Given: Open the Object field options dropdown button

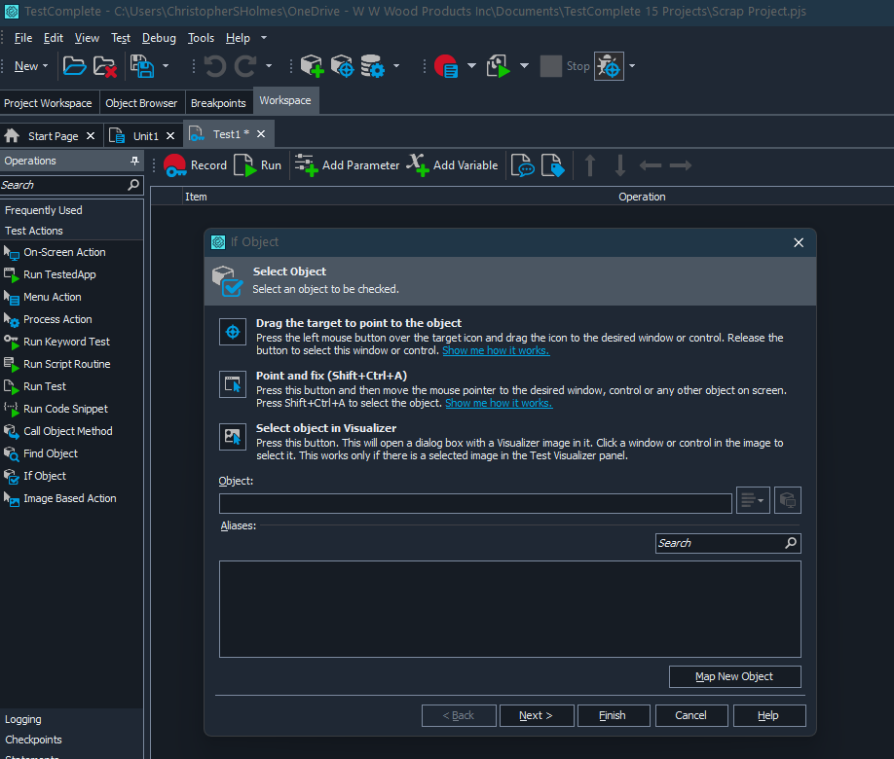Looking at the screenshot, I should coord(753,500).
